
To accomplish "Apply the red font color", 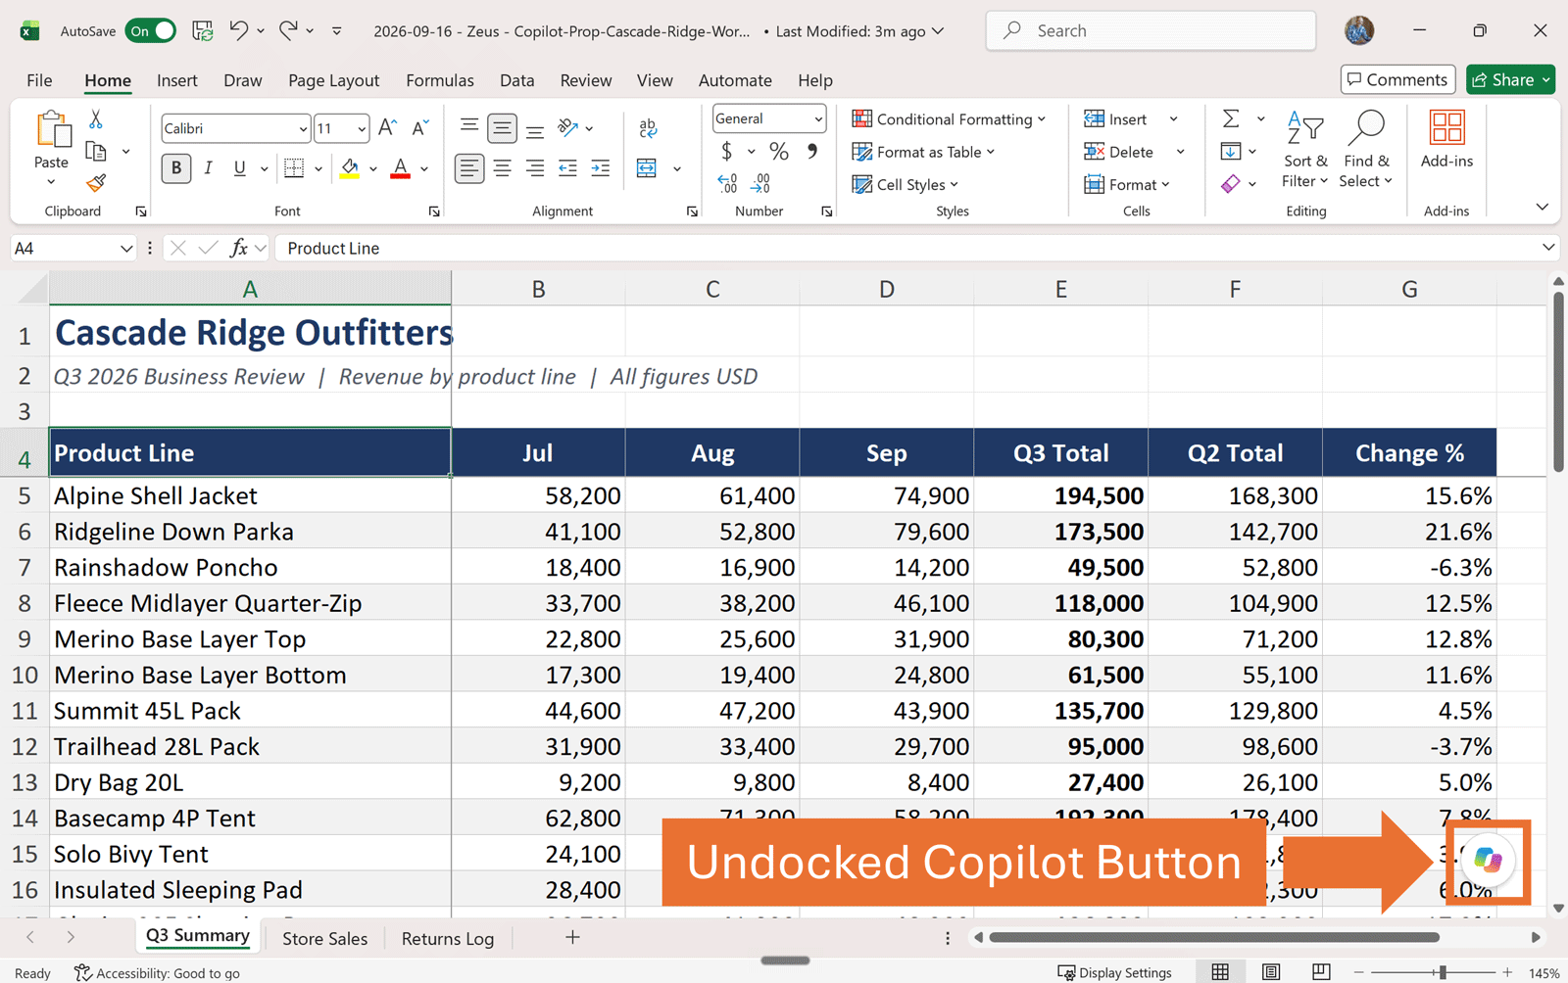I will coord(400,168).
